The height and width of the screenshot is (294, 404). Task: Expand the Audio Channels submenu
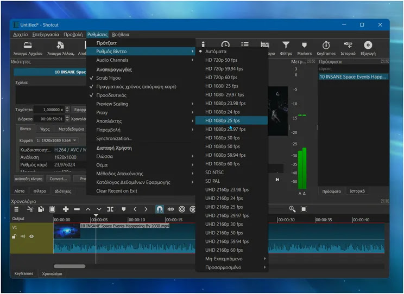[x=141, y=60]
